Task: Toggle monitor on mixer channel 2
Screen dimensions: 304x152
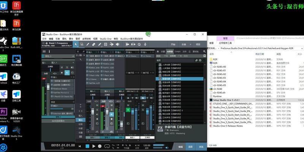Action: [111, 114]
